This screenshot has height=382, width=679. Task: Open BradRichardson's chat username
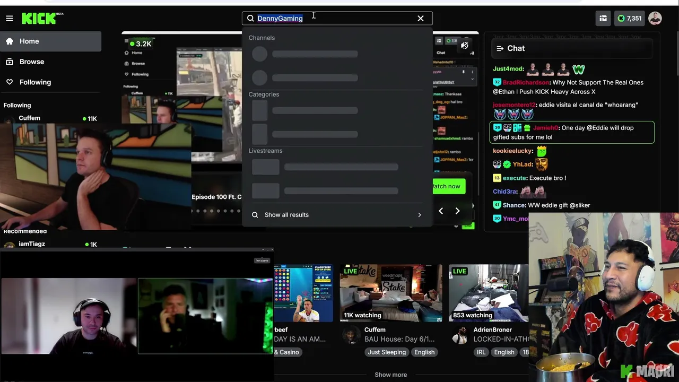click(x=526, y=83)
